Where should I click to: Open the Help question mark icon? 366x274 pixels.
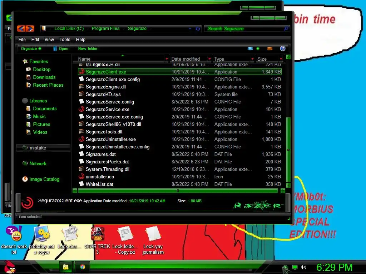click(x=283, y=49)
